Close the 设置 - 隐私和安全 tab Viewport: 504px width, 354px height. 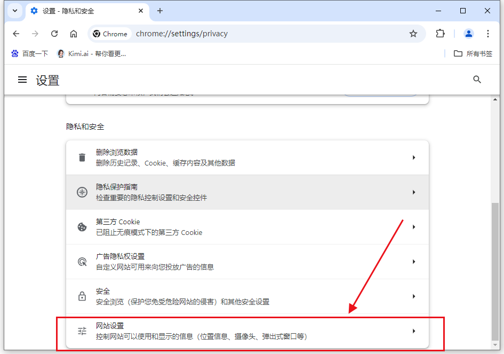pos(141,11)
